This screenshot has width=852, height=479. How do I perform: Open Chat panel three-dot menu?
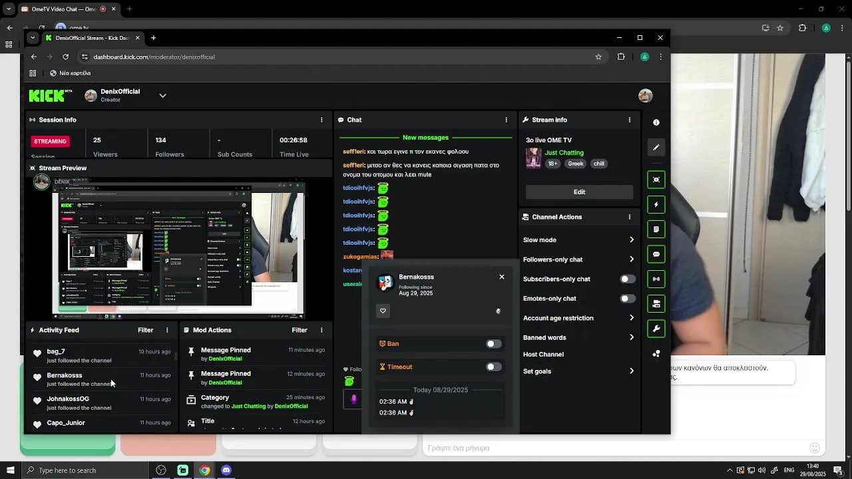(507, 120)
